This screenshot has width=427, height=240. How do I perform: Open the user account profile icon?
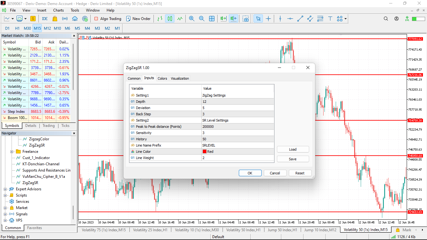coord(397,19)
